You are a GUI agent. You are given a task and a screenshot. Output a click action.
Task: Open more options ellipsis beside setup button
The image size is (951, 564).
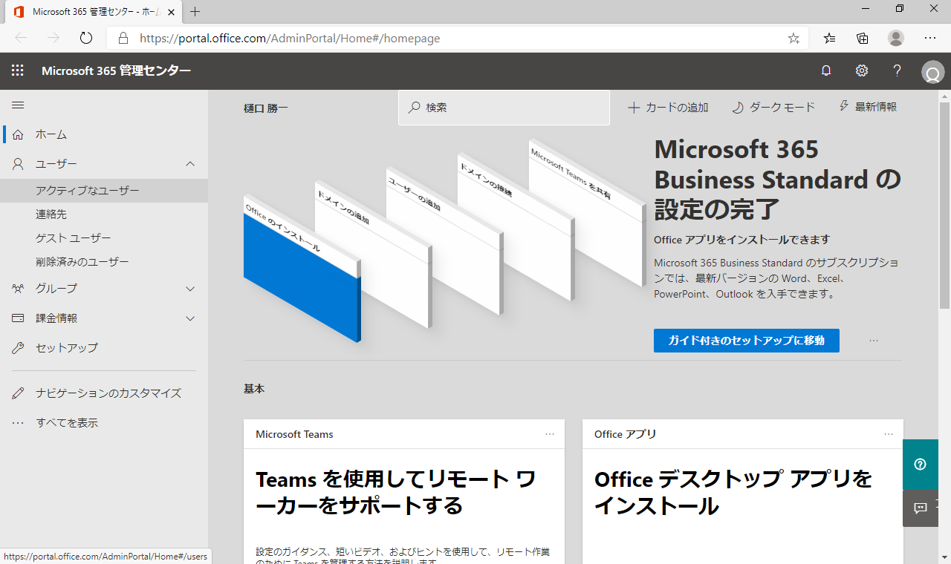[x=874, y=341]
